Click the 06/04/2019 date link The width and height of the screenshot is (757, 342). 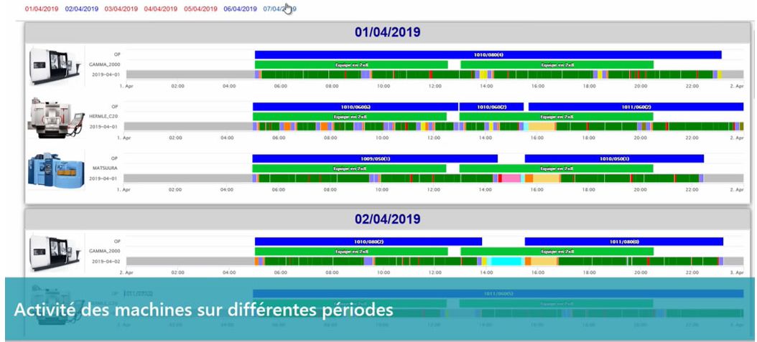click(240, 9)
